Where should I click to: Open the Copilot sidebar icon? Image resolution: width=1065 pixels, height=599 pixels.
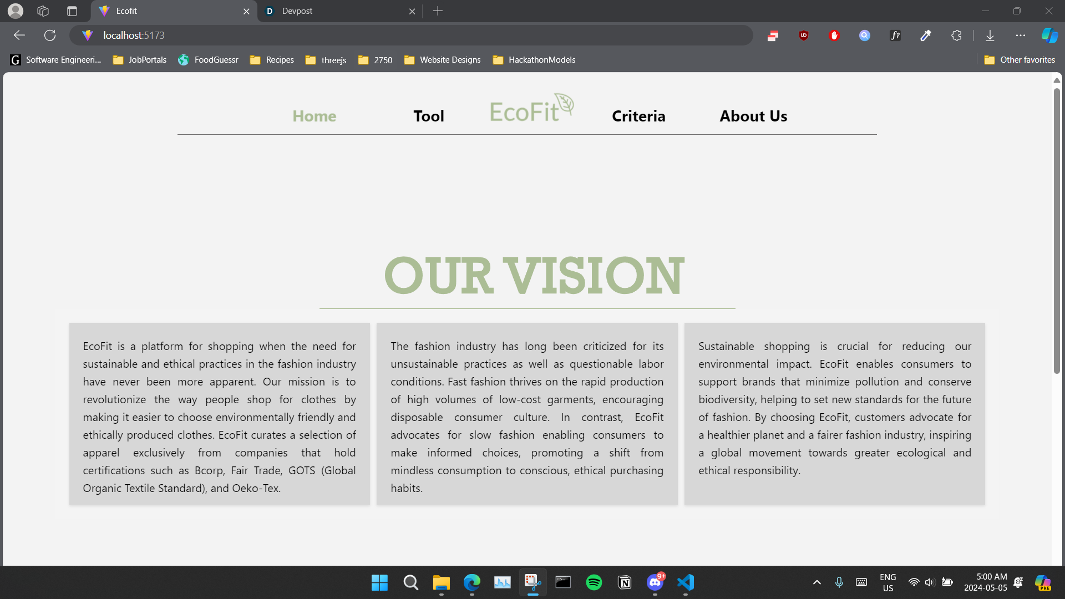click(x=1049, y=35)
